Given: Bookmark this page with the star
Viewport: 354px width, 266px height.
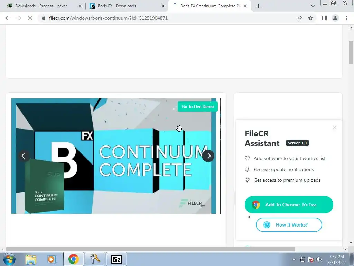Looking at the screenshot, I should (x=310, y=18).
